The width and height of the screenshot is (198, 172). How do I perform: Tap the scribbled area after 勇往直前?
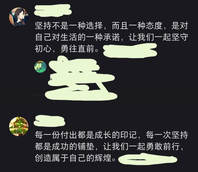pos(130,51)
